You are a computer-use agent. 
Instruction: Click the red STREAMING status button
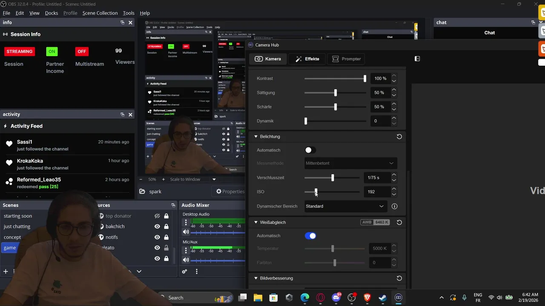click(x=19, y=51)
